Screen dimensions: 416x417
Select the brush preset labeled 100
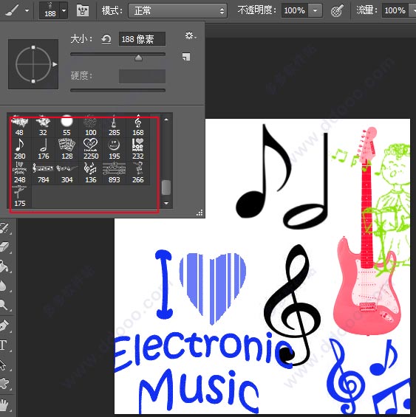tap(91, 125)
